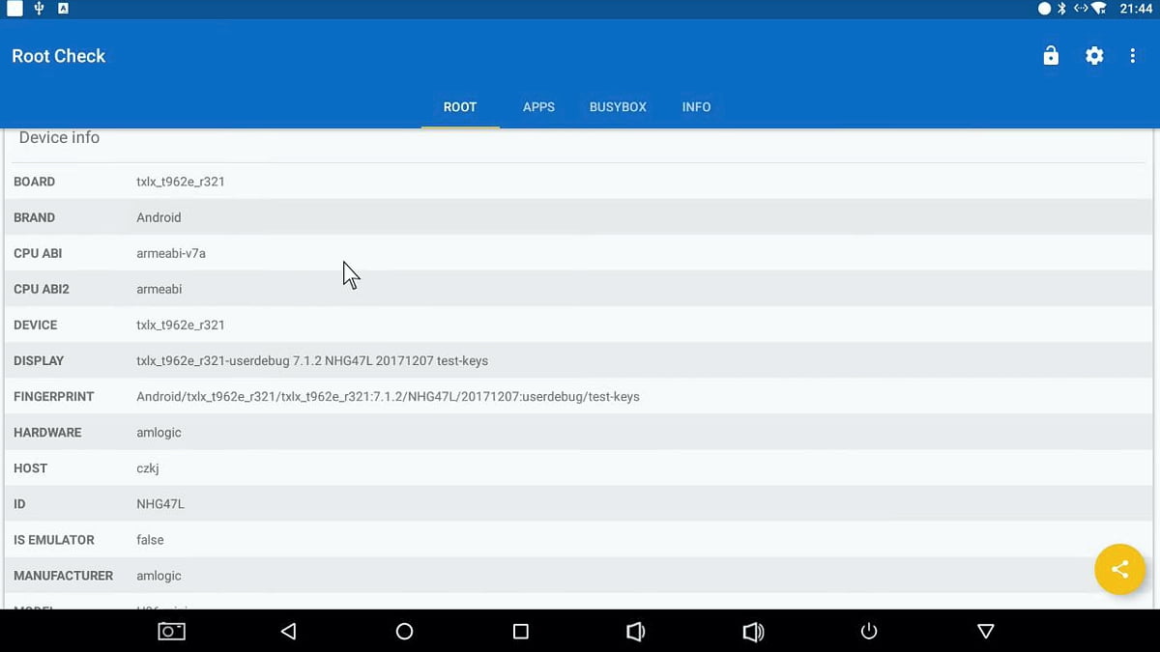The image size is (1160, 652).
Task: Tap the lock icon in app bar
Action: [1051, 55]
